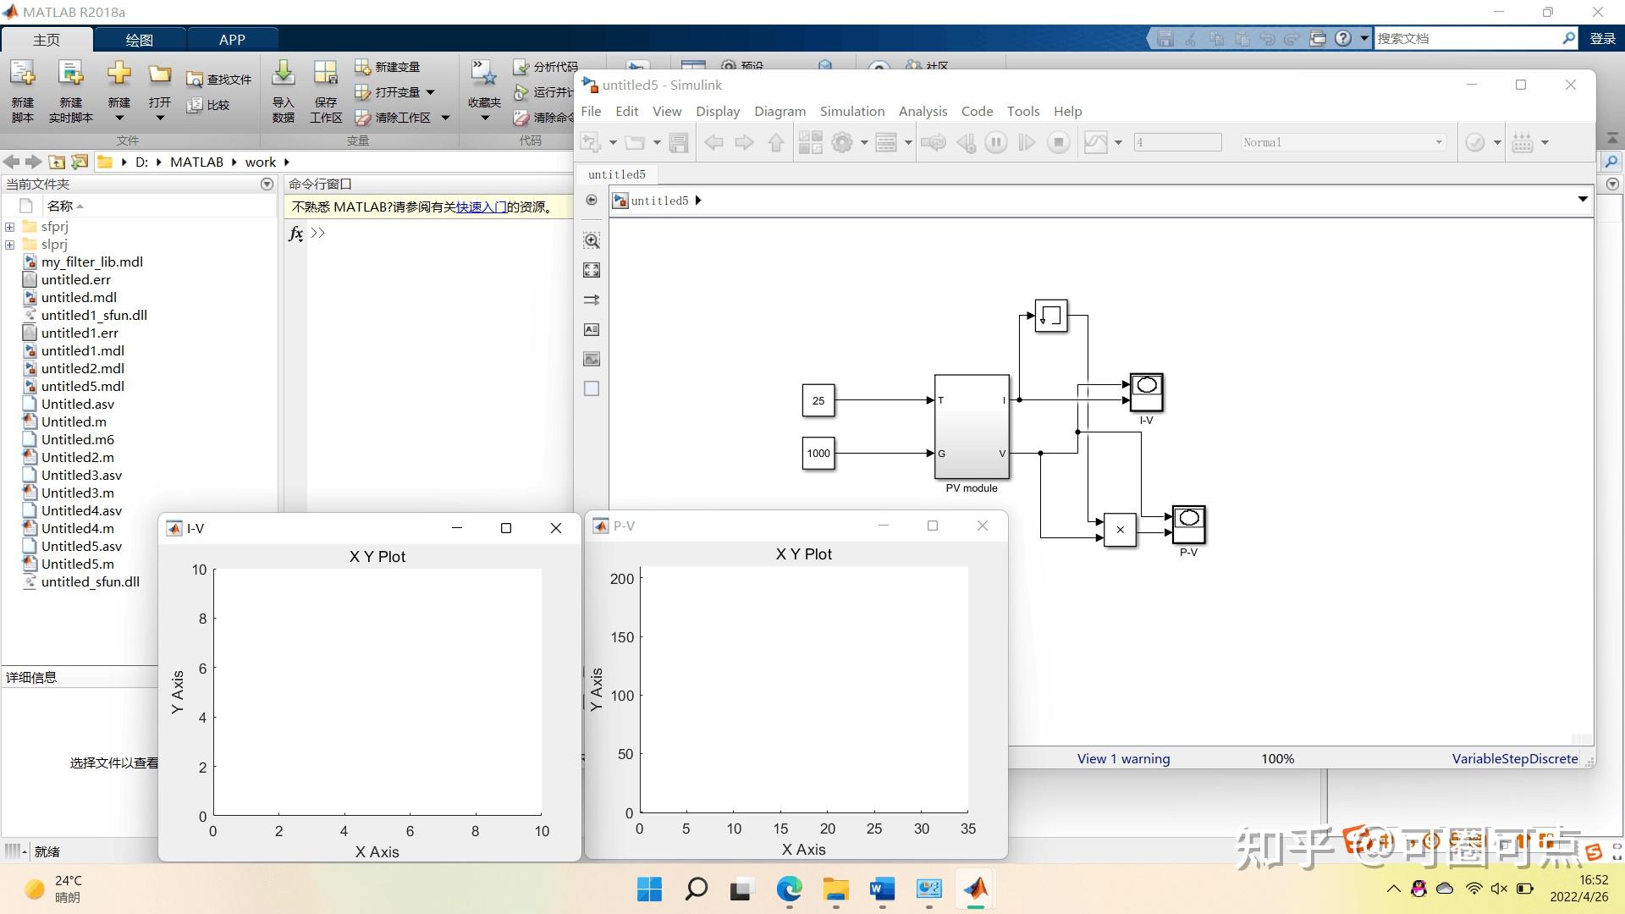The height and width of the screenshot is (914, 1625).
Task: Click the Stop simulation button
Action: click(1058, 142)
